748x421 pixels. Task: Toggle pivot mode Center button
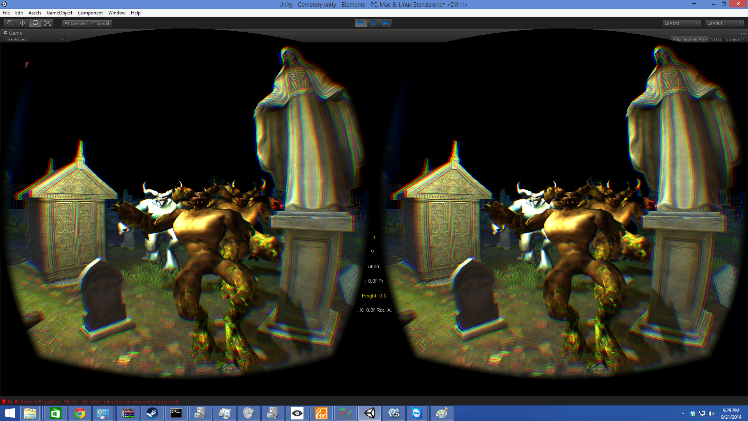75,23
